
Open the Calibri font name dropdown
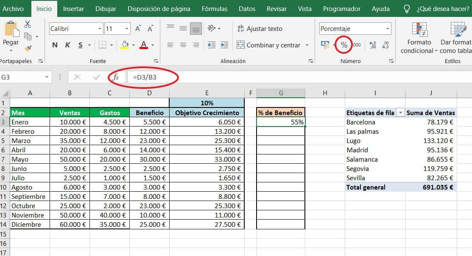(x=99, y=29)
